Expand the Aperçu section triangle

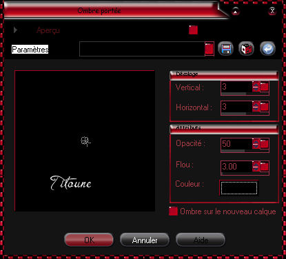pos(15,30)
